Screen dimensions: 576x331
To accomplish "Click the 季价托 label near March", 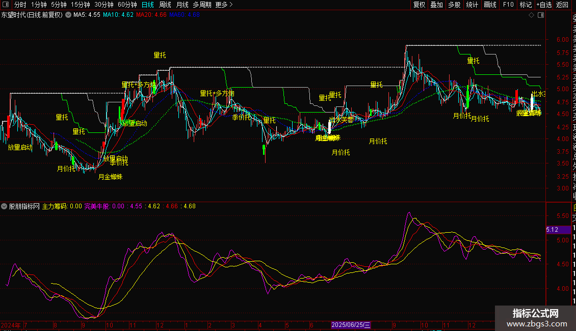I will coord(241,117).
